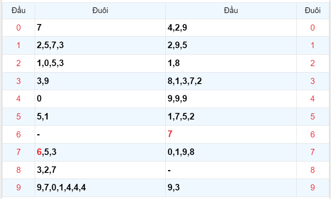The image size is (331, 199).
Task: Click the cell reading 1,0,5,3
Action: click(x=50, y=63)
